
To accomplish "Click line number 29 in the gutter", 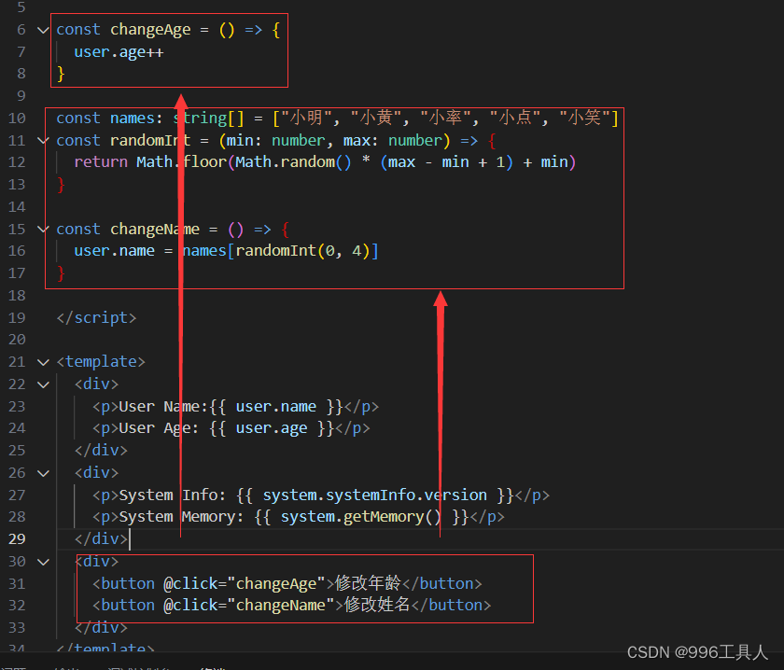I will click(x=17, y=539).
